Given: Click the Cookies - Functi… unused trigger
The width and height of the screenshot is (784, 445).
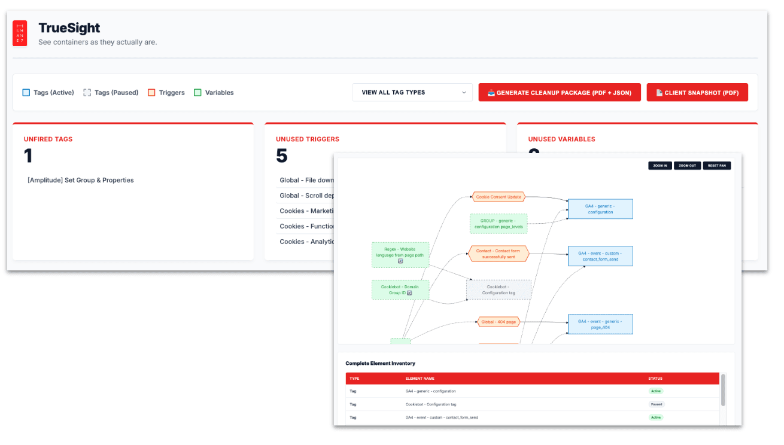Looking at the screenshot, I should [306, 226].
